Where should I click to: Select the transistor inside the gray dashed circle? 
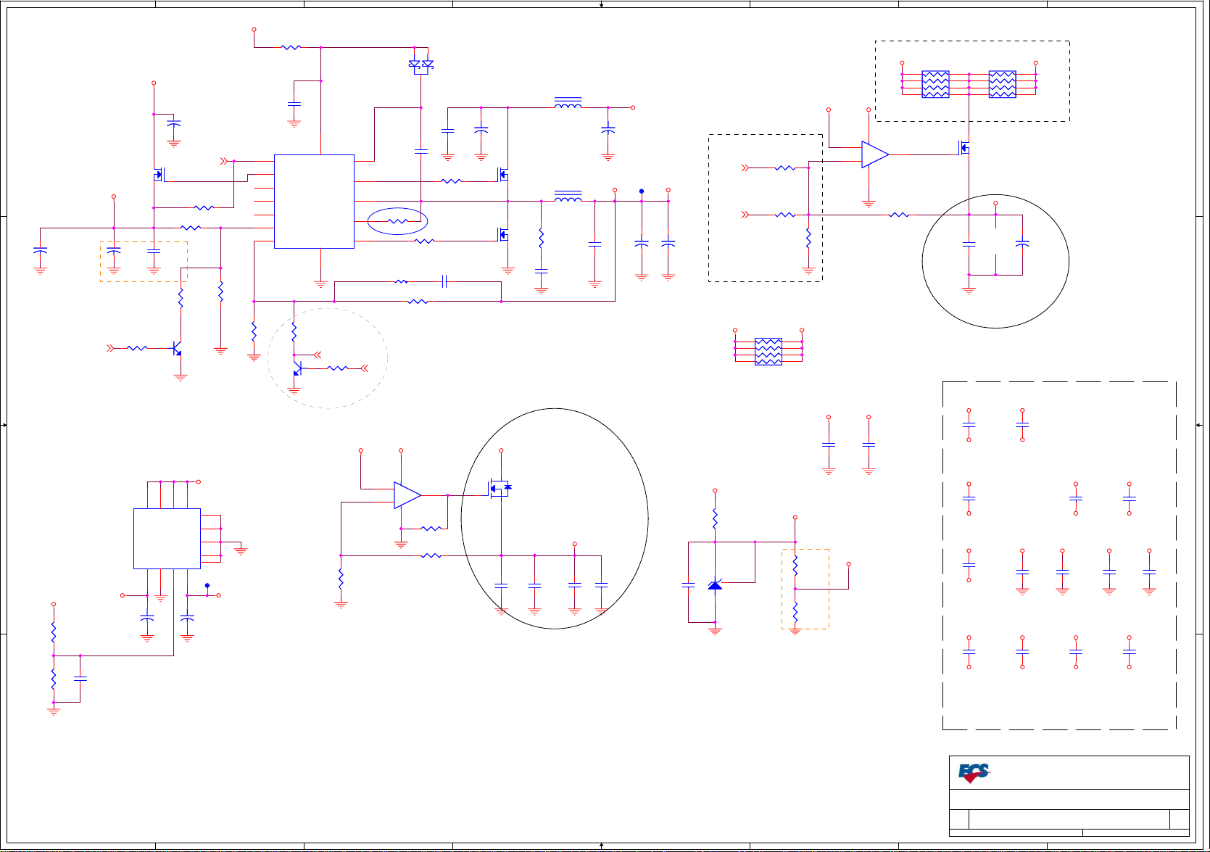[x=297, y=369]
